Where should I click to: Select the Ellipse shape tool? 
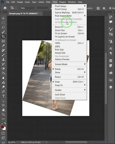(x=3, y=105)
